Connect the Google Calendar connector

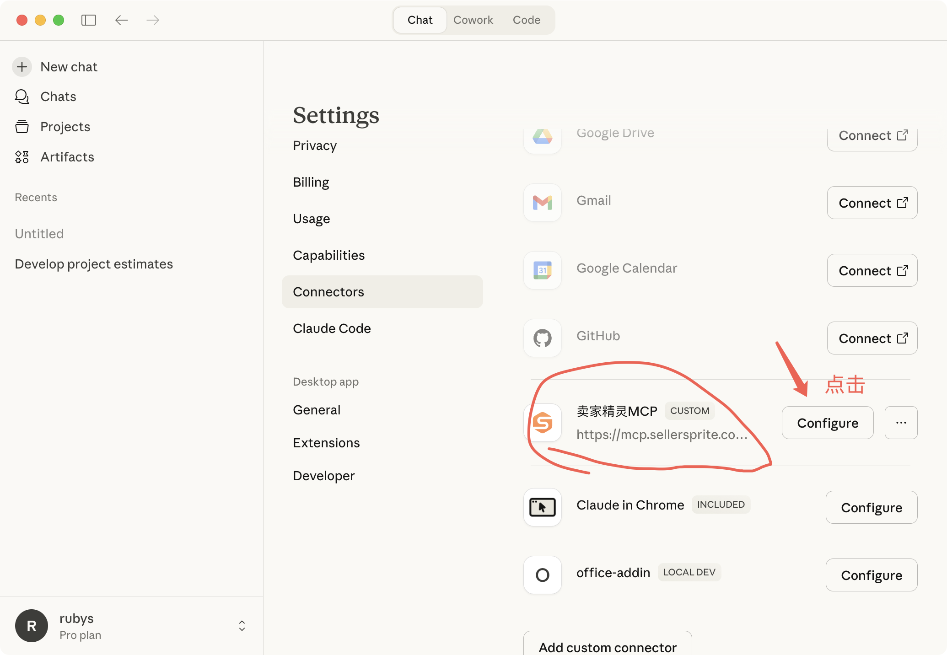[x=872, y=270]
